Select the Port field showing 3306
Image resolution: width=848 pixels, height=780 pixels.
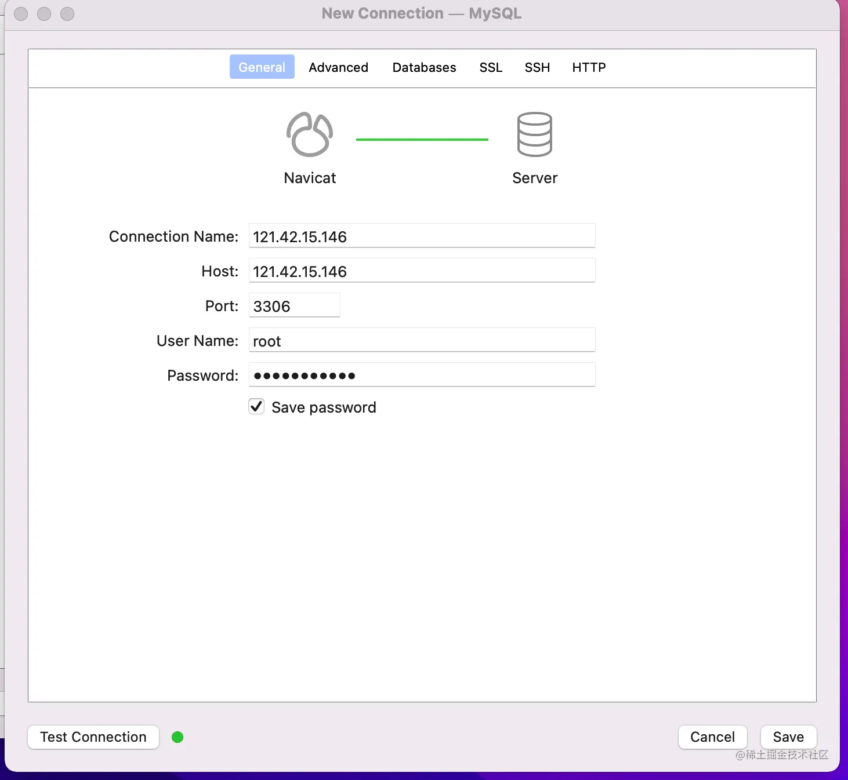[294, 305]
